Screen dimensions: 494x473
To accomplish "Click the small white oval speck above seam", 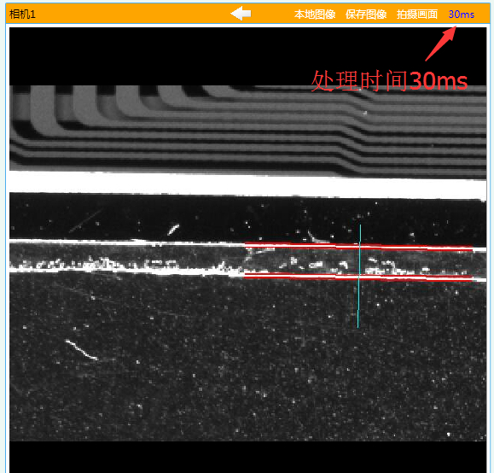I will click(x=173, y=229).
